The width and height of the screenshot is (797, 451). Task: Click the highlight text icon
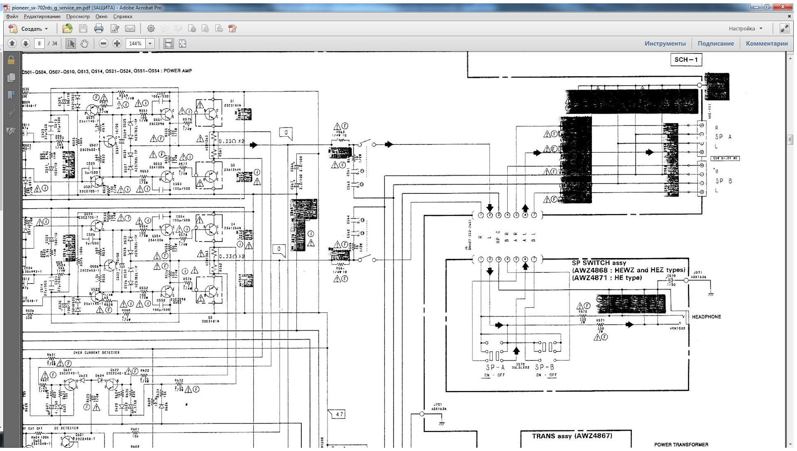tap(178, 29)
